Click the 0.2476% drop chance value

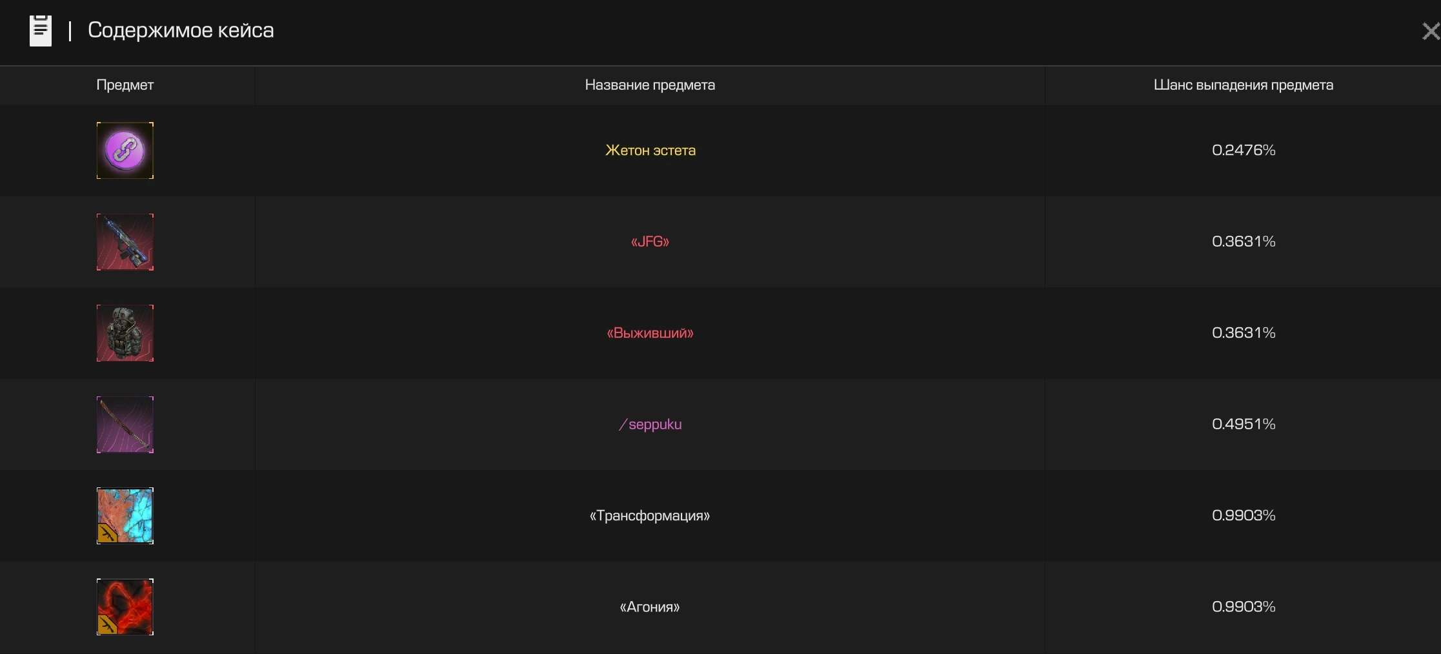point(1244,150)
